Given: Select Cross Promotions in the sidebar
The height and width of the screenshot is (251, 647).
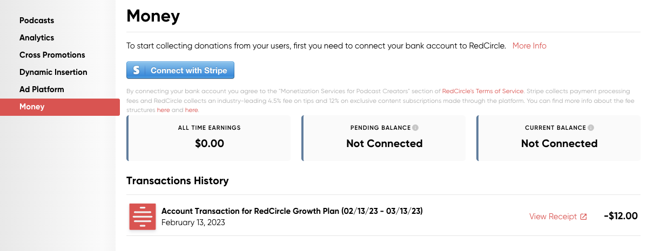Looking at the screenshot, I should coord(52,55).
